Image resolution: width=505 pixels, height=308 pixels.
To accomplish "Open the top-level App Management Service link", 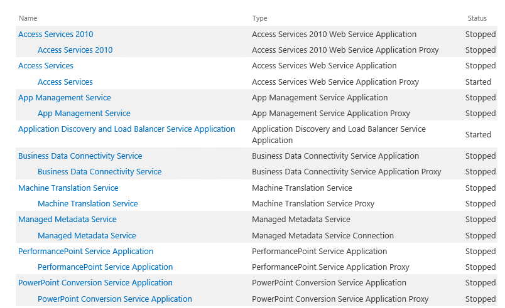I will (64, 98).
